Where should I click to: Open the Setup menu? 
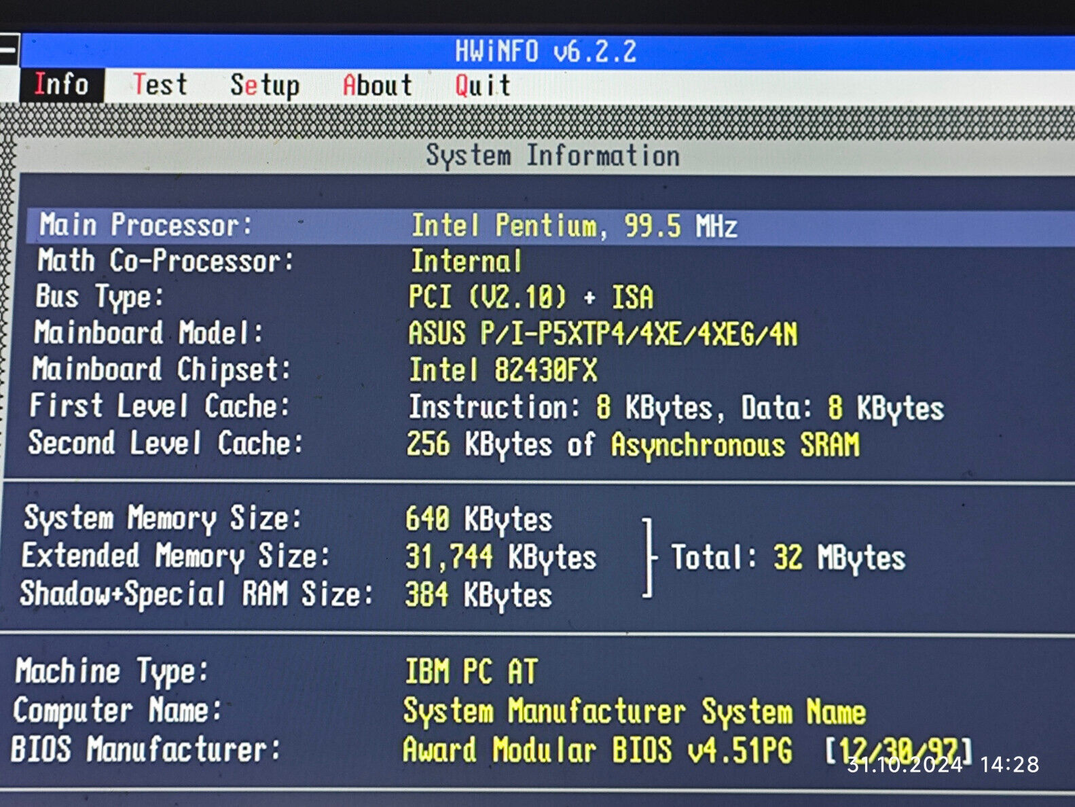pos(264,86)
